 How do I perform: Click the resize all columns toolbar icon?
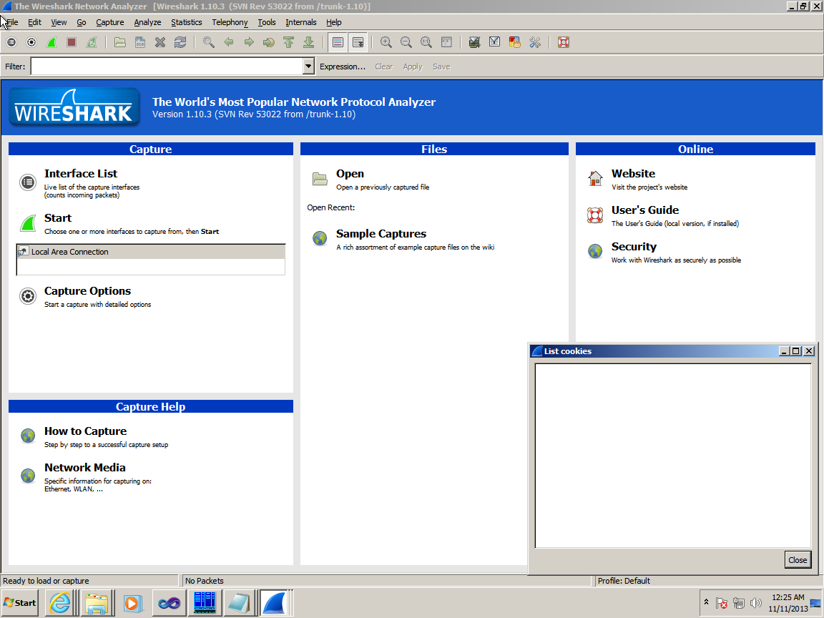tap(446, 43)
